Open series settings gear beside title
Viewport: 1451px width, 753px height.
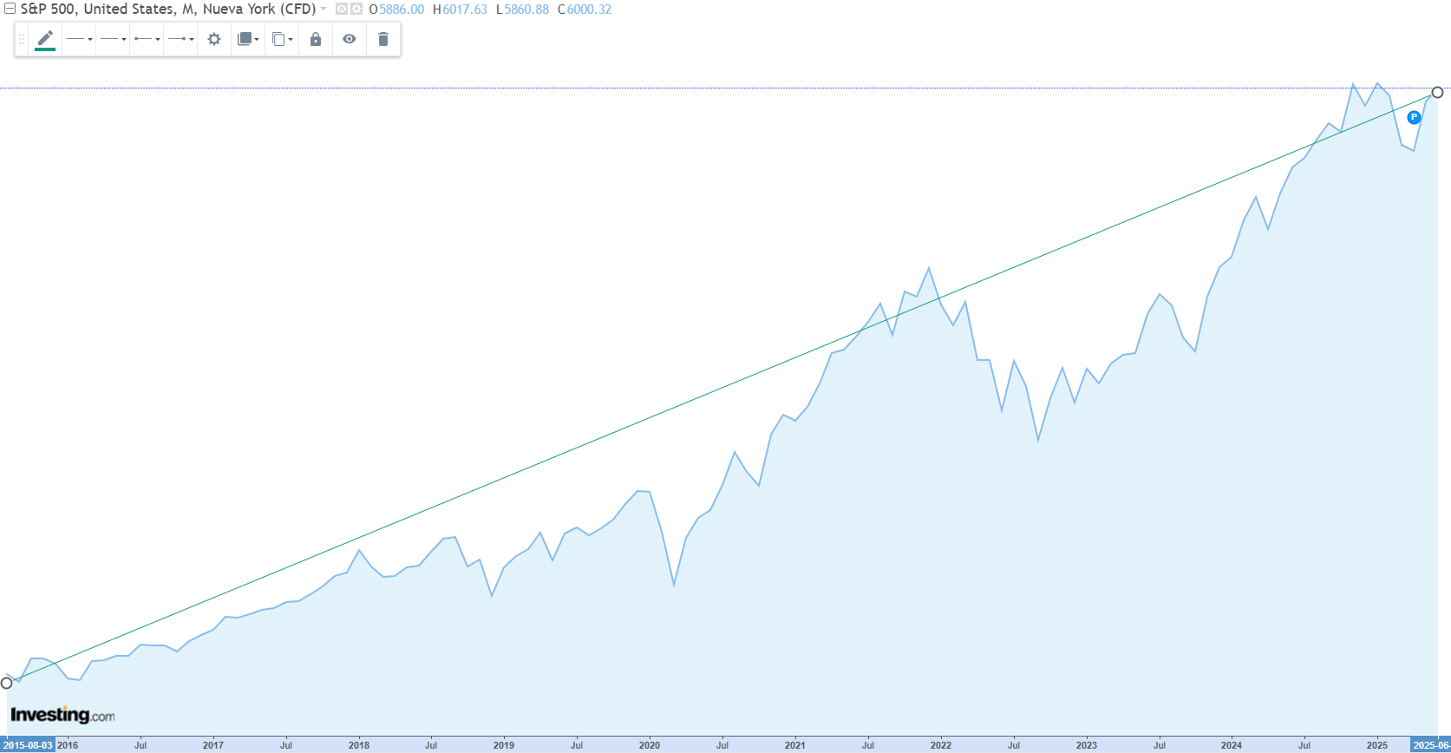pyautogui.click(x=356, y=10)
